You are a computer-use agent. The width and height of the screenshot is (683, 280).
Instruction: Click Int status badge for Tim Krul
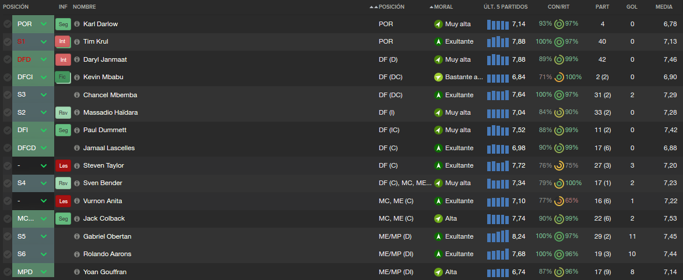coord(63,42)
